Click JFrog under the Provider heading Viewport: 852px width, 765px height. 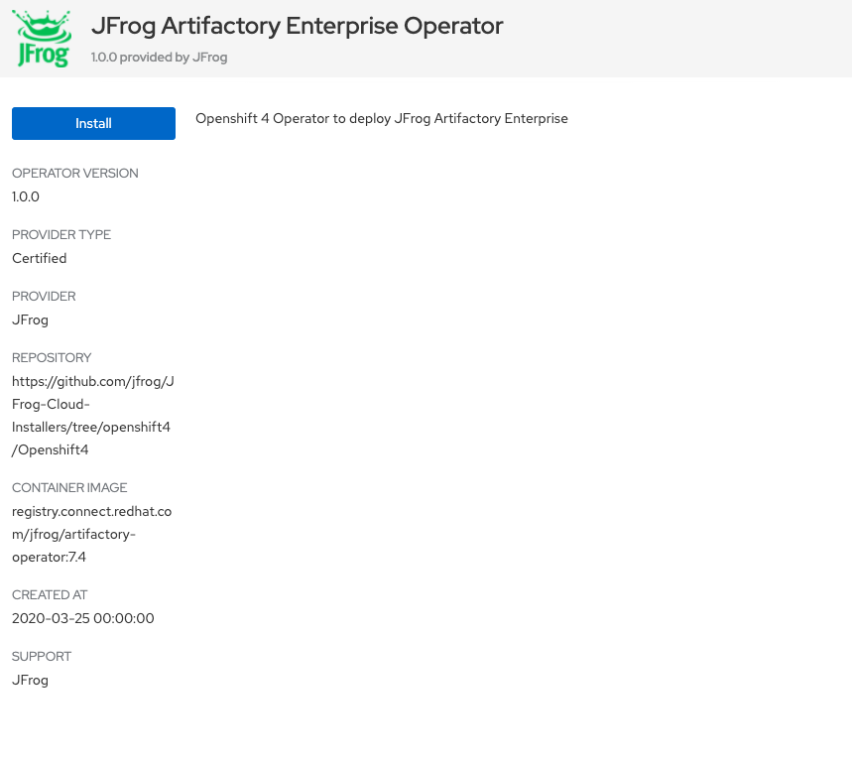[31, 319]
